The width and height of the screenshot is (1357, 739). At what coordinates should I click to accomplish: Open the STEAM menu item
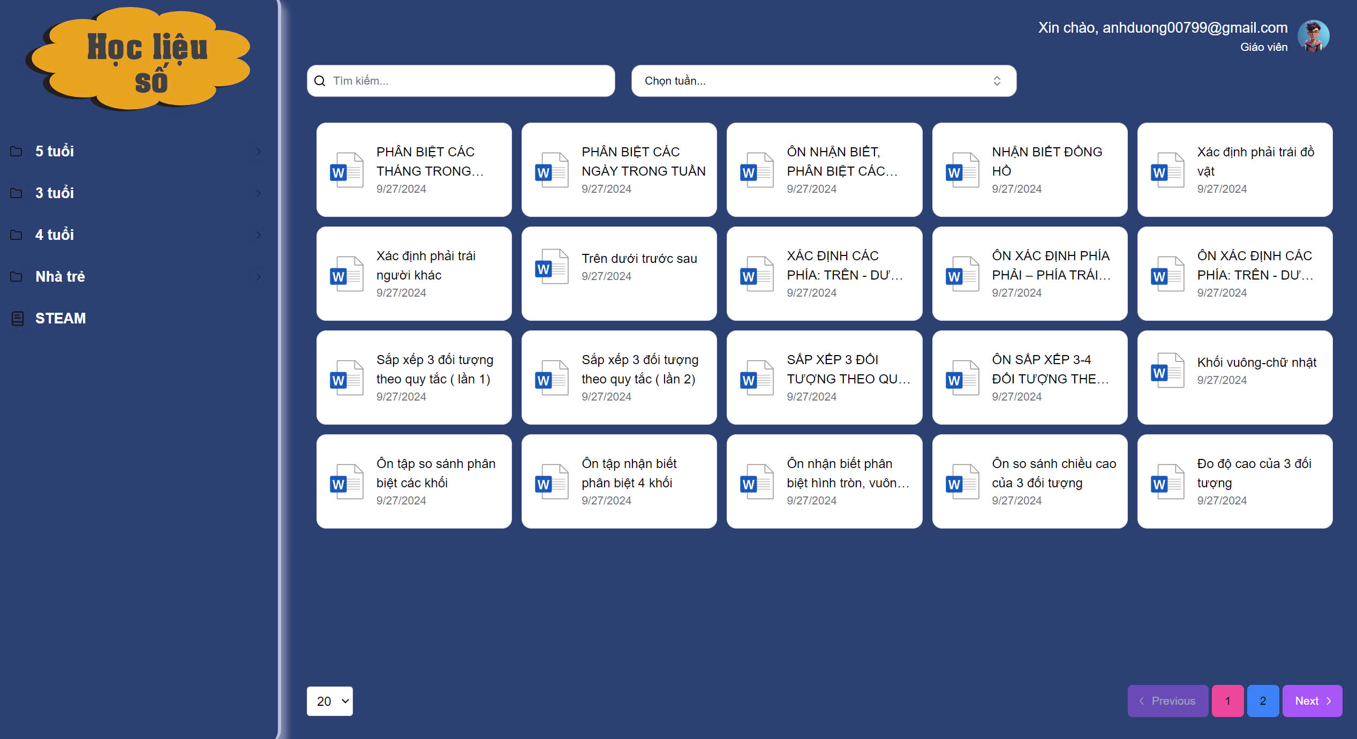point(60,319)
